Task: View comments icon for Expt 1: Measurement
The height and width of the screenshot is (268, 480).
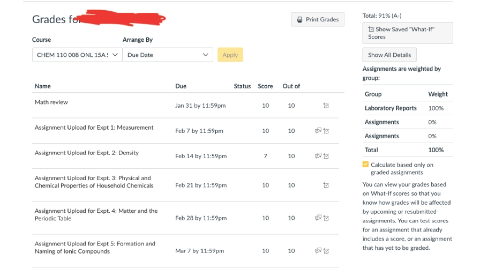Action: [x=318, y=131]
